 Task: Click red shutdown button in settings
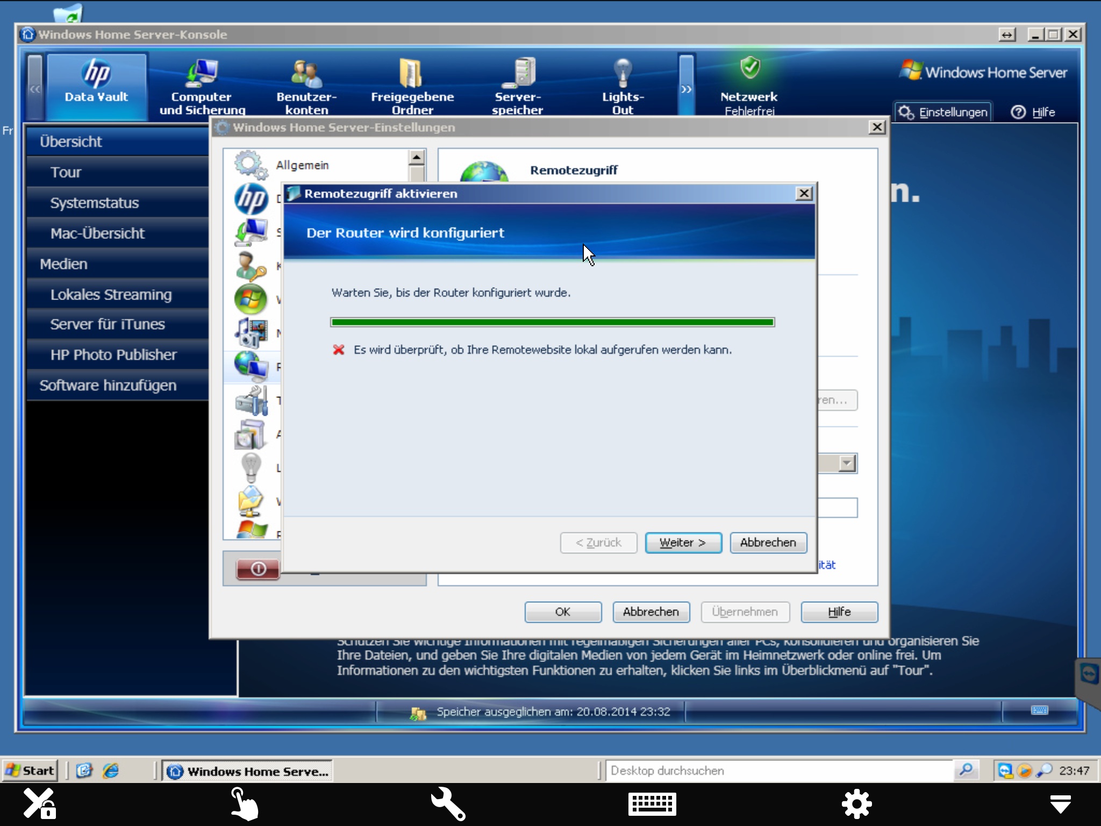click(258, 569)
